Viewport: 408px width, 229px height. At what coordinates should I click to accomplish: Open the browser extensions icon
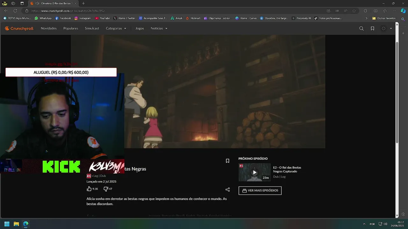365,11
